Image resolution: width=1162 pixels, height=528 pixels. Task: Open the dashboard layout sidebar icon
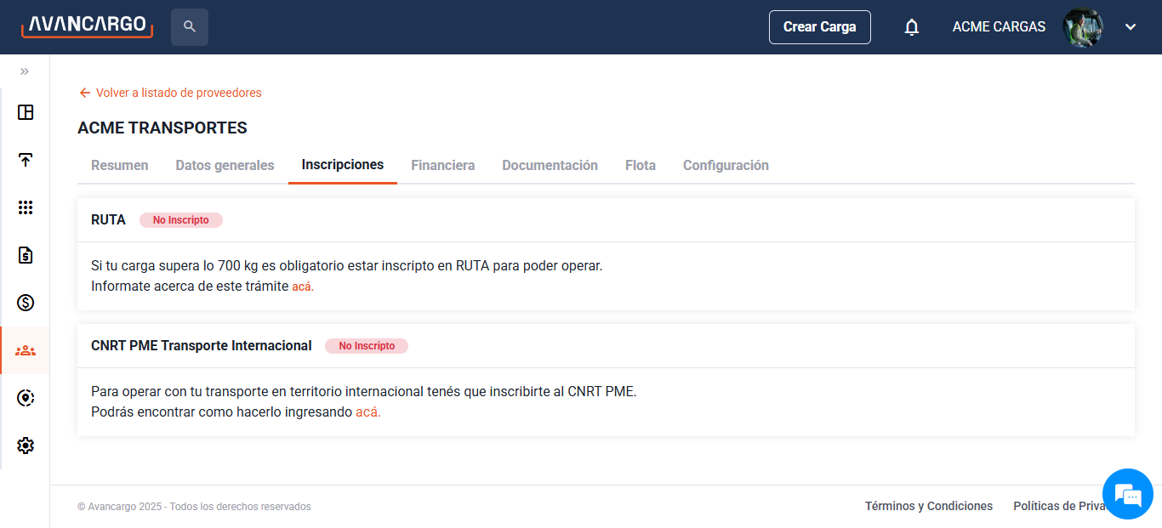(26, 112)
